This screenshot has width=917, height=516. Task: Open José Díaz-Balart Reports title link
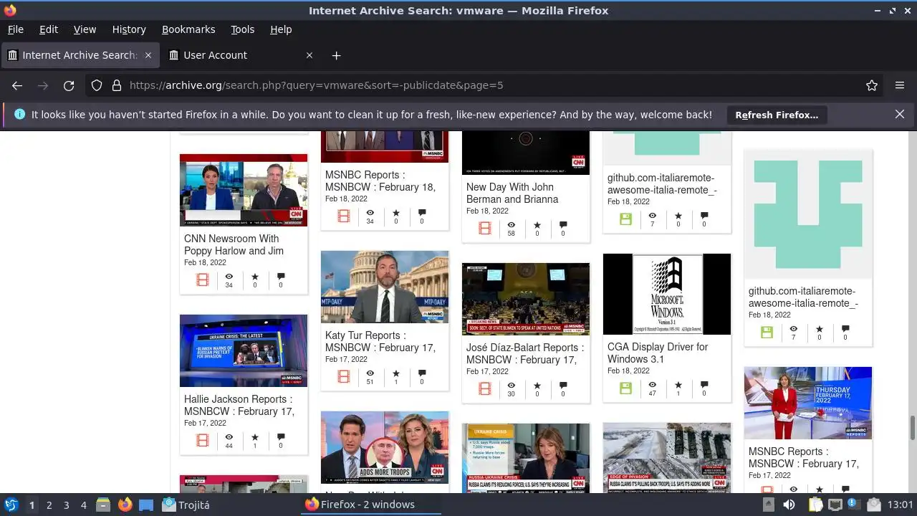(525, 353)
